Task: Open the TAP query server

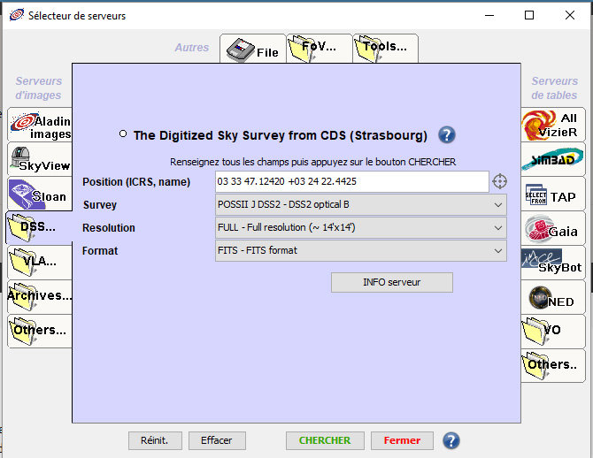Action: pos(553,194)
